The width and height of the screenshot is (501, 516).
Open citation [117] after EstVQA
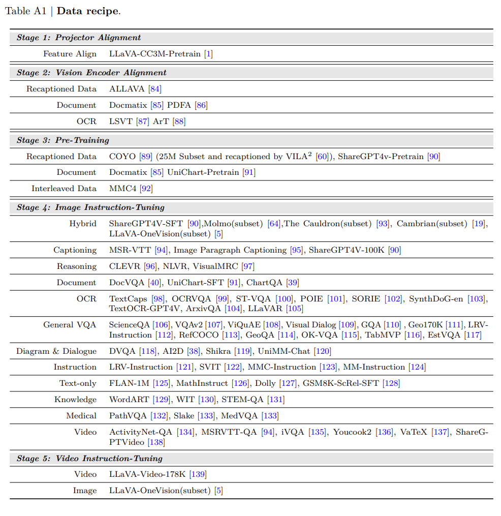click(473, 336)
